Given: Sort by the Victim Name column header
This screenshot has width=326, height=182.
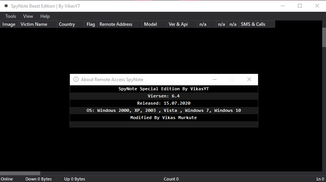Looking at the screenshot, I should [x=38, y=24].
